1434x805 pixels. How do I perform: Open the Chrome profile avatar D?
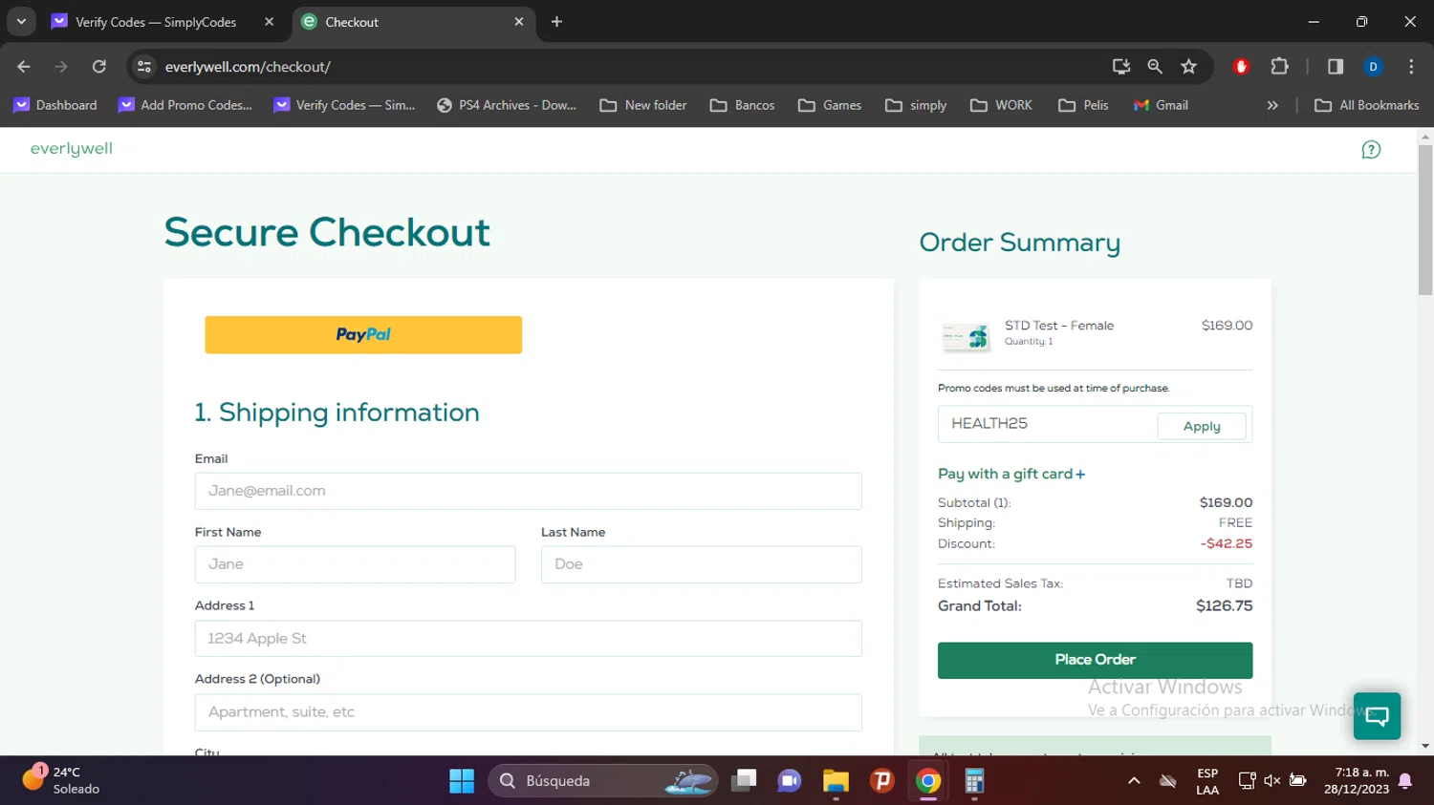click(1373, 67)
